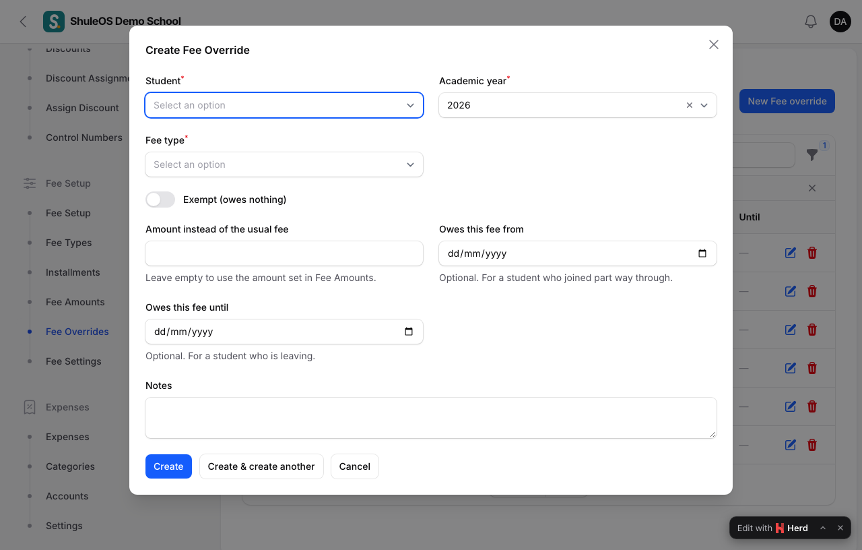Open Discount Assignments in sidebar
The height and width of the screenshot is (550, 862).
pyautogui.click(x=88, y=78)
